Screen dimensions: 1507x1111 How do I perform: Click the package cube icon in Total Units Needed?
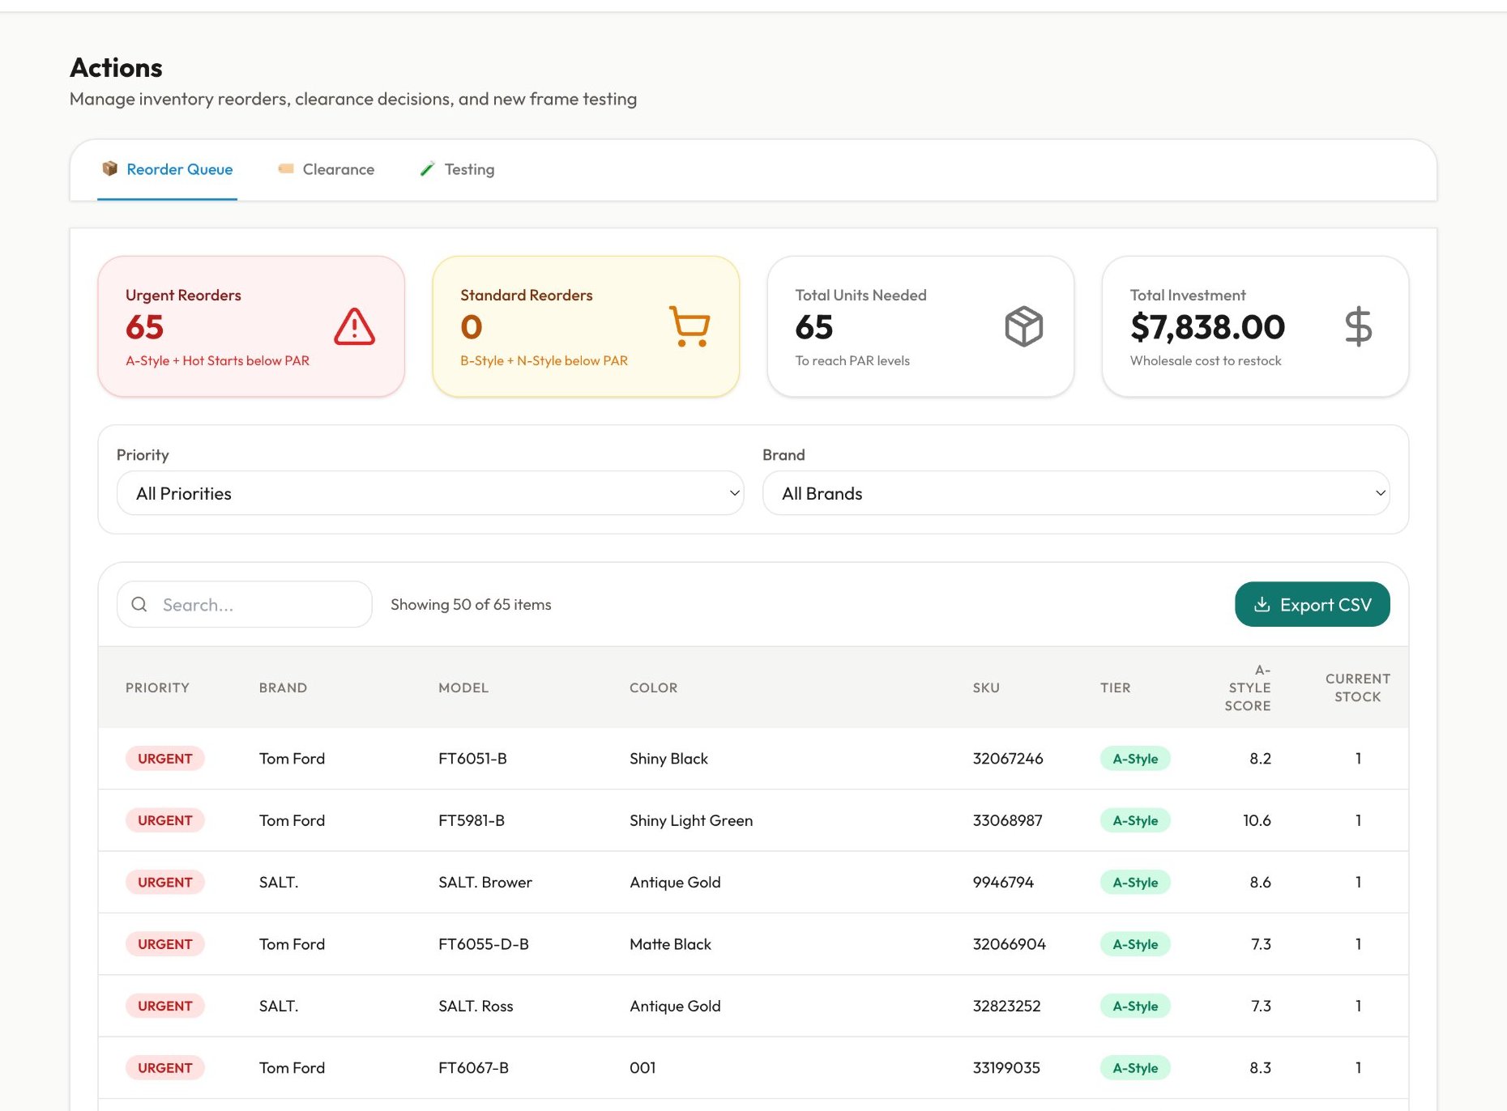[1023, 327]
